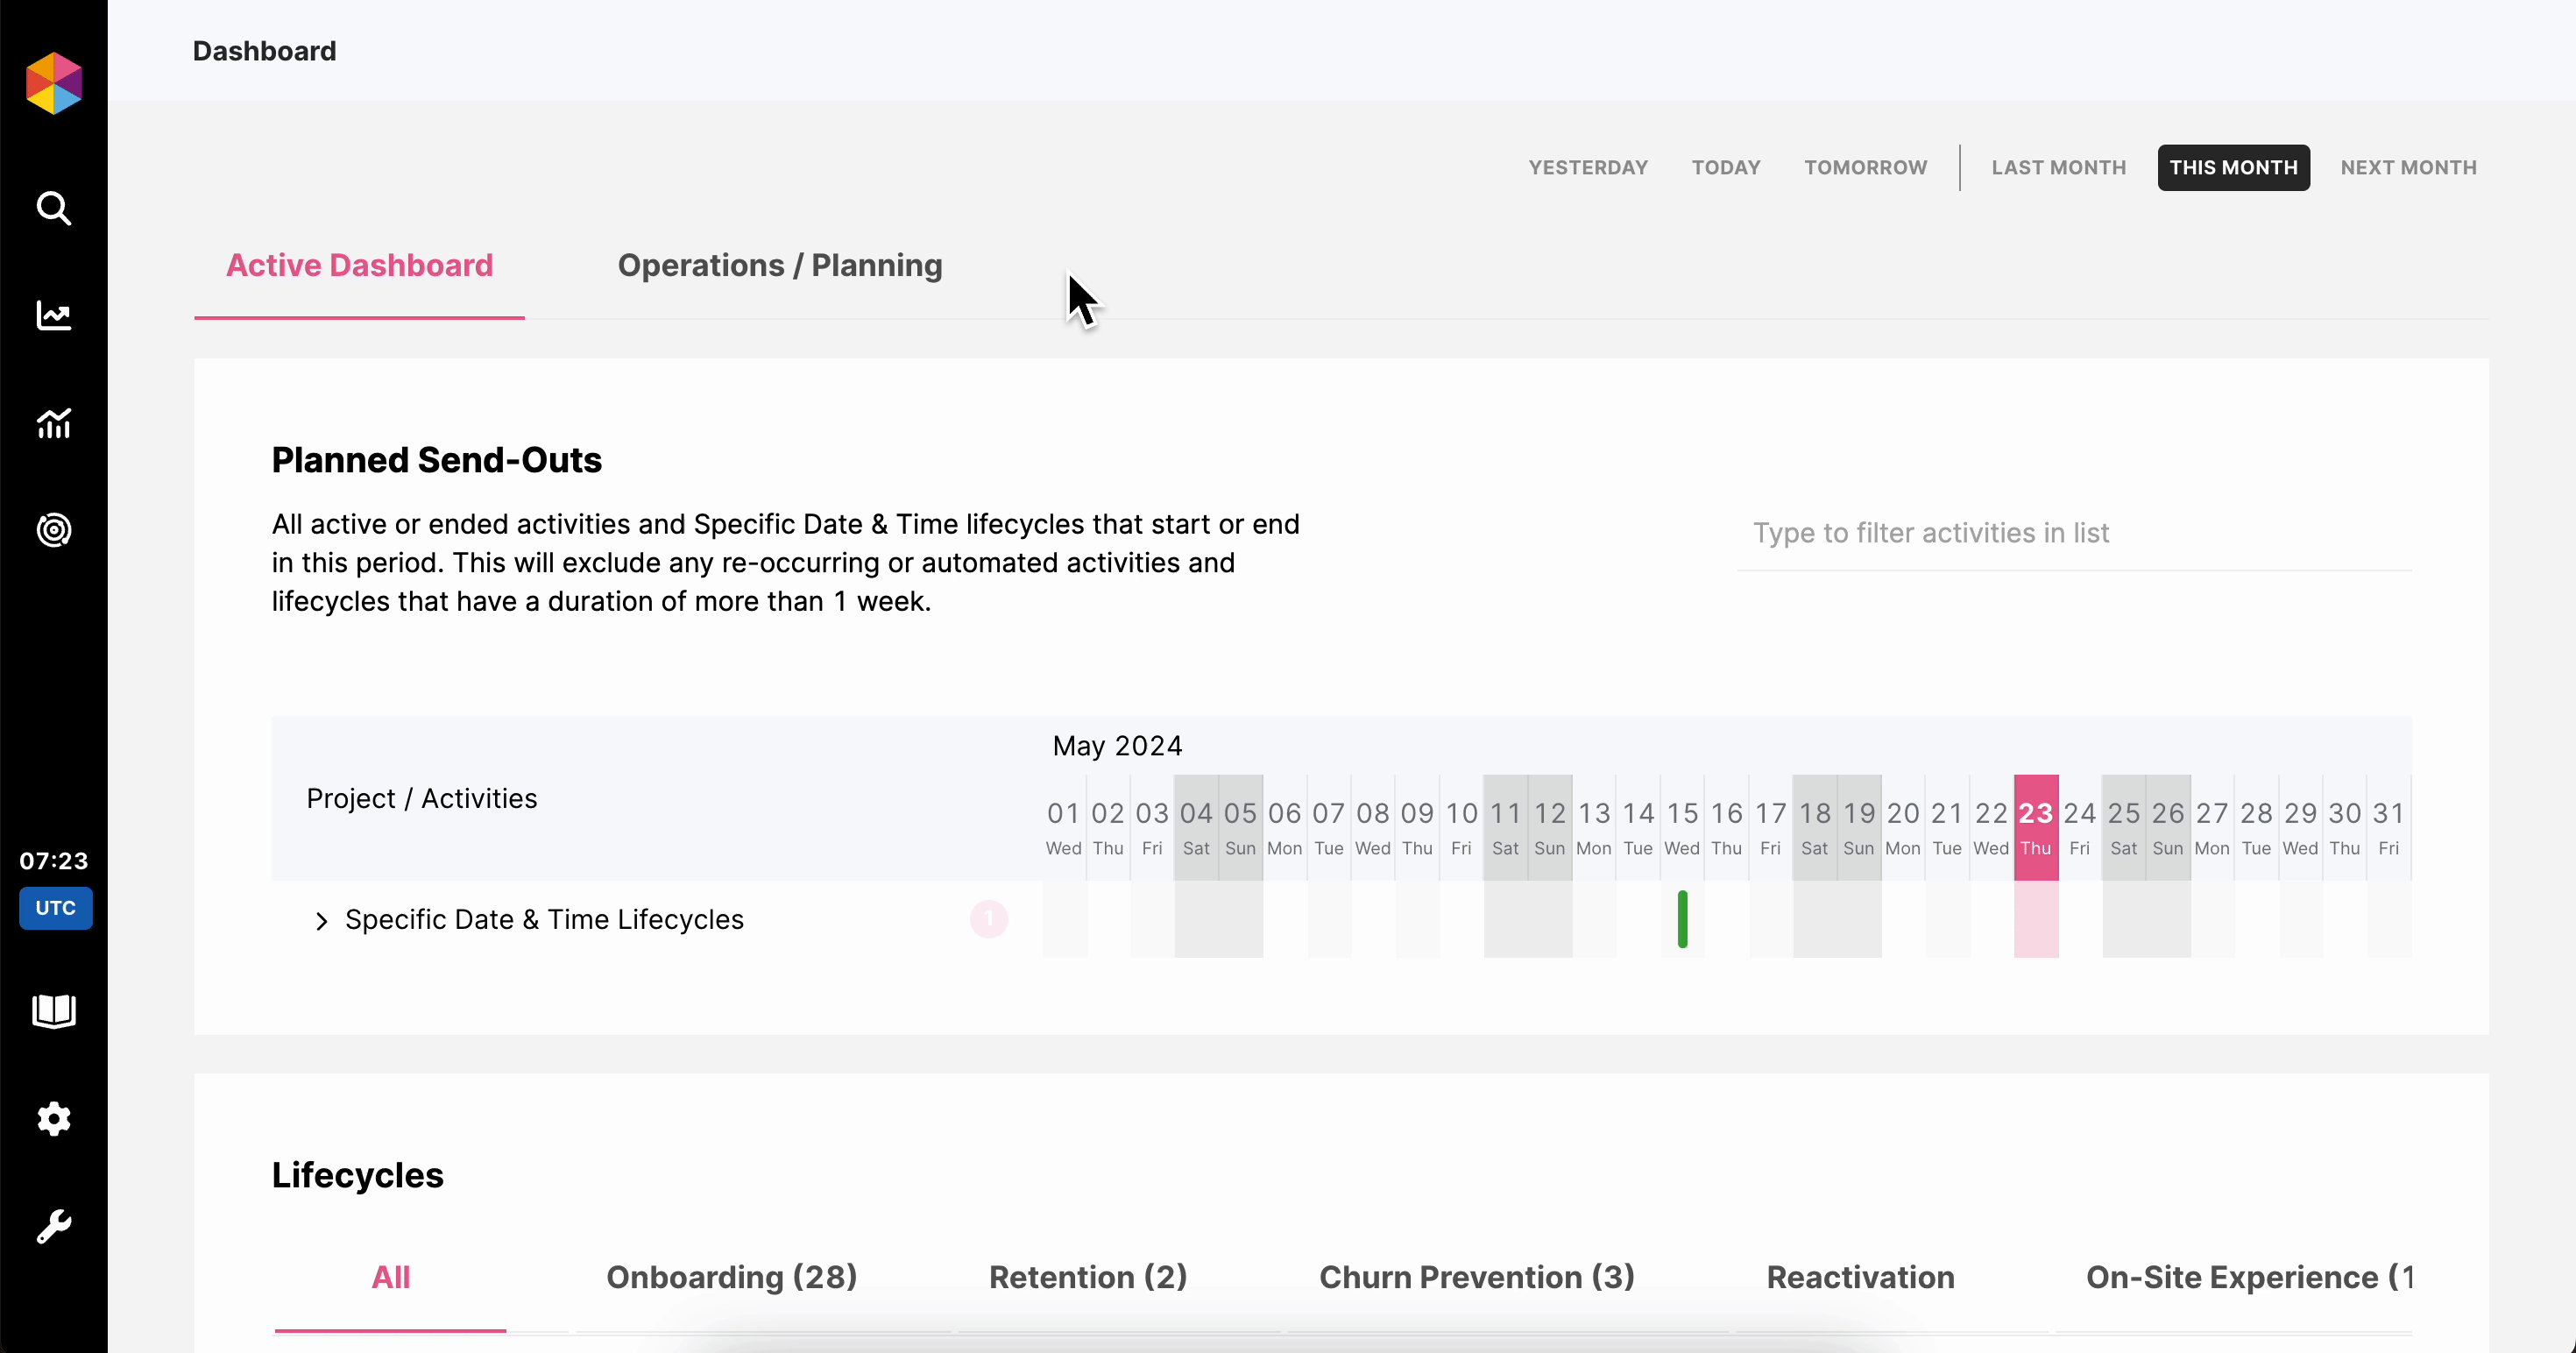Image resolution: width=2576 pixels, height=1353 pixels.
Task: Open the target goals icon in sidebar
Action: (x=53, y=530)
